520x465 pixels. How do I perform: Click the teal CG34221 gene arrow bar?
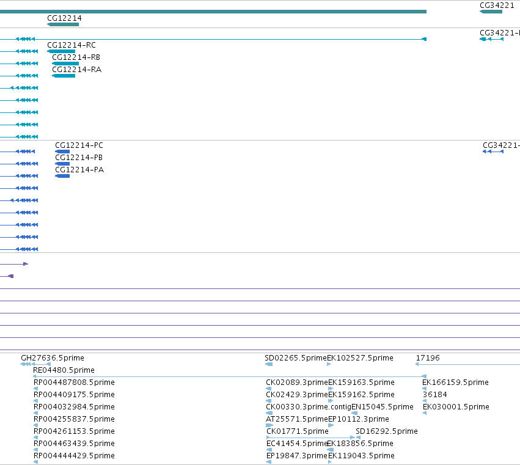click(491, 12)
